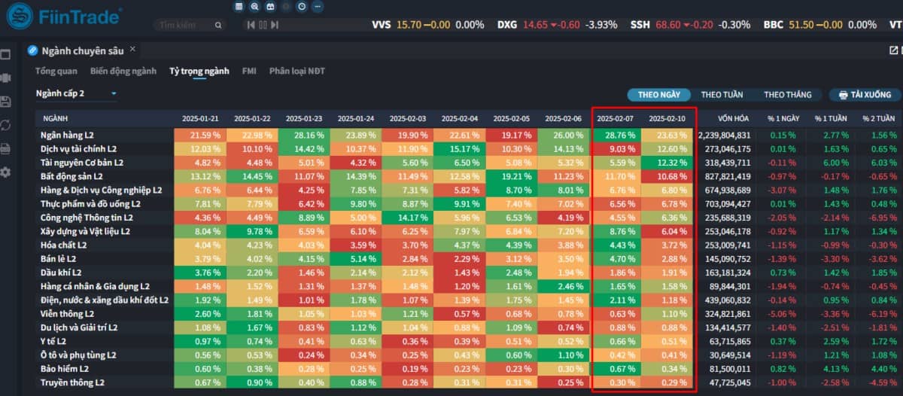Image resolution: width=903 pixels, height=396 pixels.
Task: Open settings gear in left sidebar
Action: (x=5, y=172)
